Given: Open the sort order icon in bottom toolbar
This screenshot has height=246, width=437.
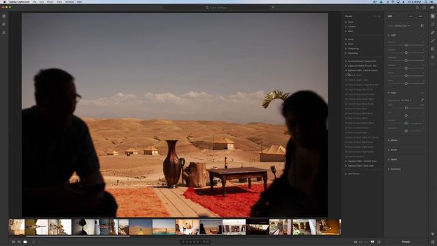Looking at the screenshot, I should [34, 242].
